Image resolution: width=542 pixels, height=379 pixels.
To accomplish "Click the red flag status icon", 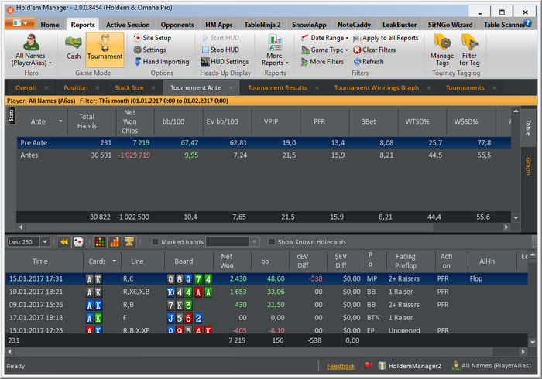I will (x=369, y=365).
